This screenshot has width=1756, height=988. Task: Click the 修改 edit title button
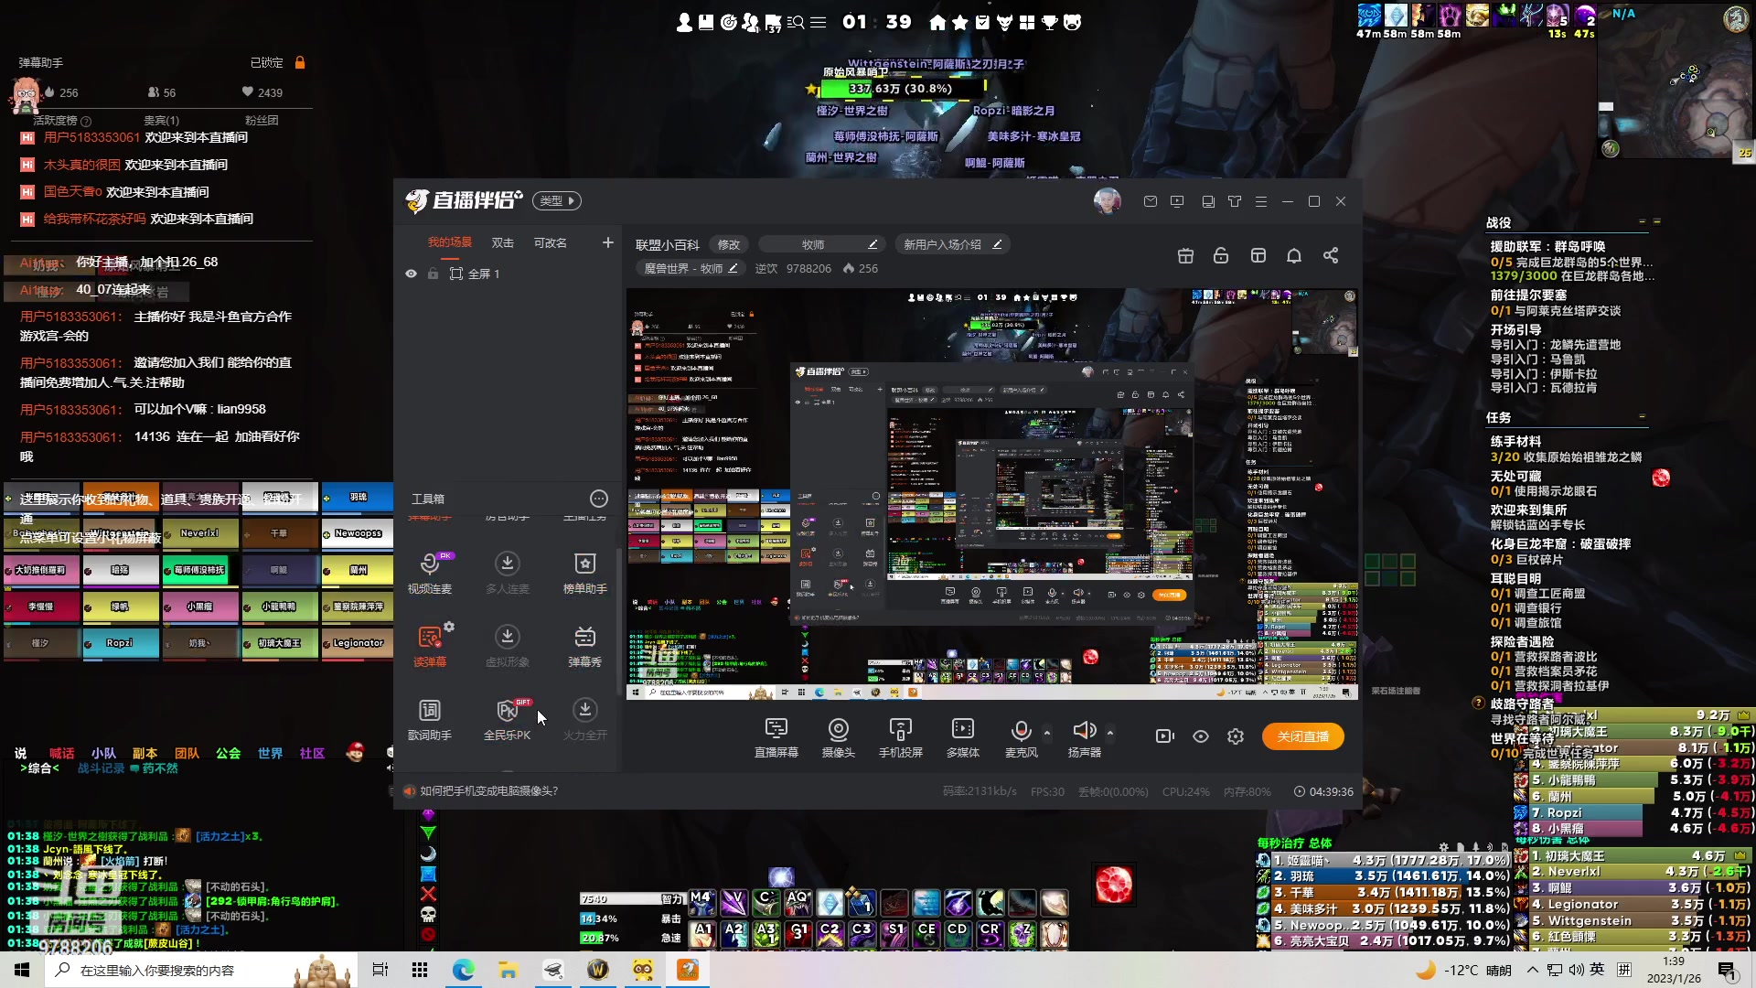[x=729, y=244]
